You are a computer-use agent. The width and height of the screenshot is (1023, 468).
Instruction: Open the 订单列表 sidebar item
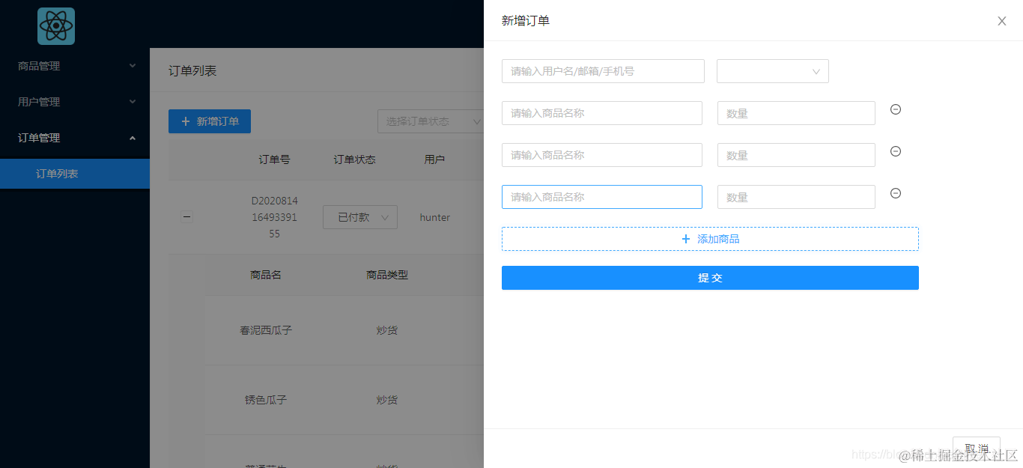click(75, 174)
